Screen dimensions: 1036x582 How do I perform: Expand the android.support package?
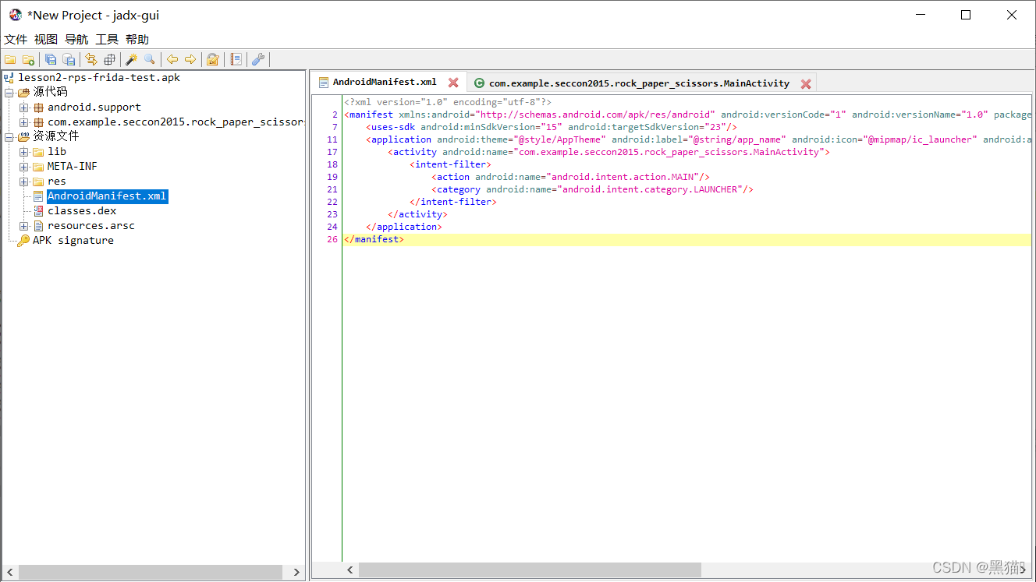24,108
